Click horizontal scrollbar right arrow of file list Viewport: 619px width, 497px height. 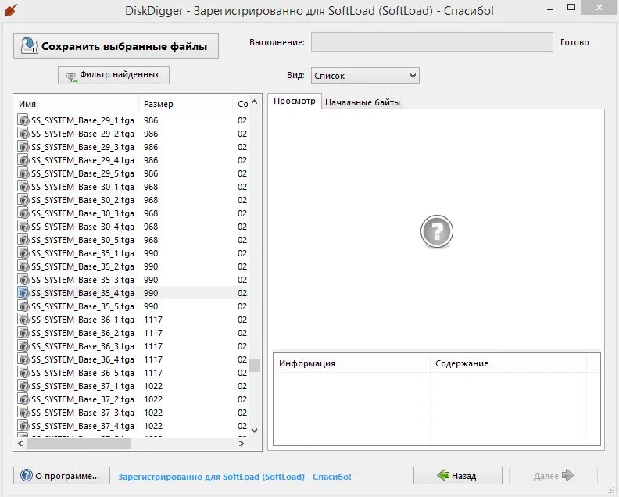coord(242,443)
